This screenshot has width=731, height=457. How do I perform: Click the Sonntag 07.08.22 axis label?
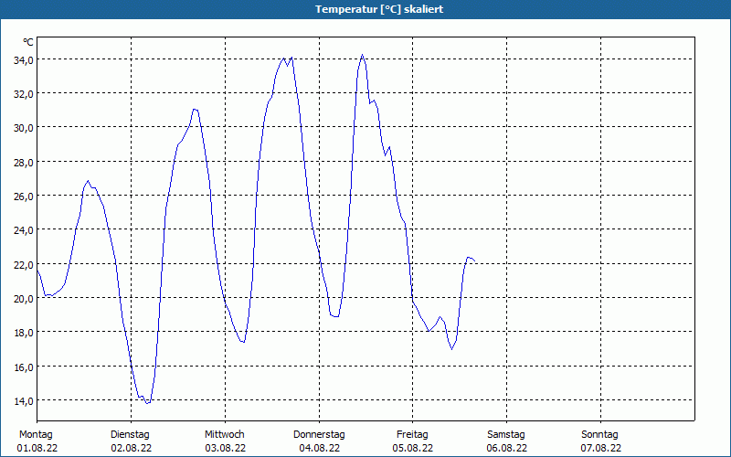pos(601,441)
